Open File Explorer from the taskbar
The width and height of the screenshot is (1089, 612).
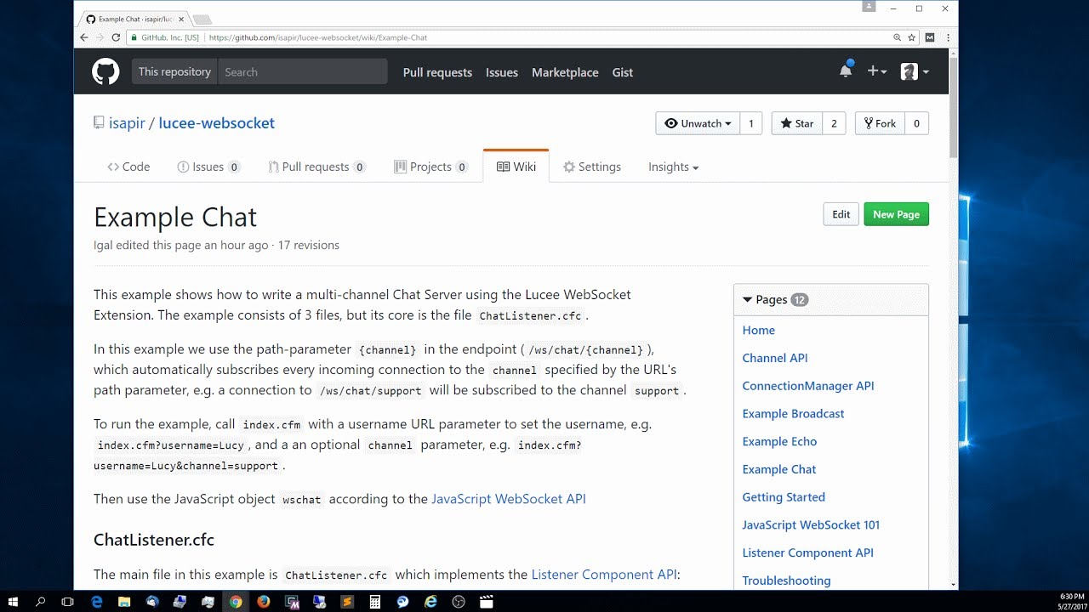124,602
